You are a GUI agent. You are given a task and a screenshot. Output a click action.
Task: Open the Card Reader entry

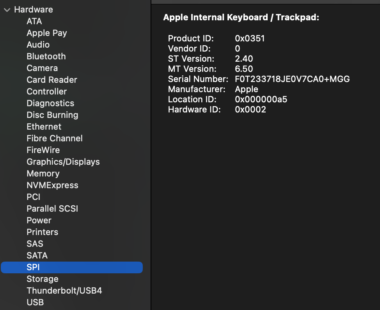51,80
